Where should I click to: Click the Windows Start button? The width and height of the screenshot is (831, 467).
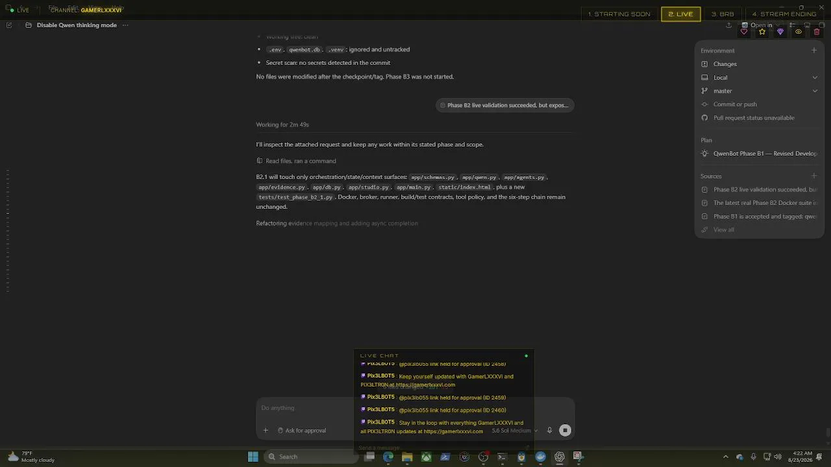coord(253,457)
